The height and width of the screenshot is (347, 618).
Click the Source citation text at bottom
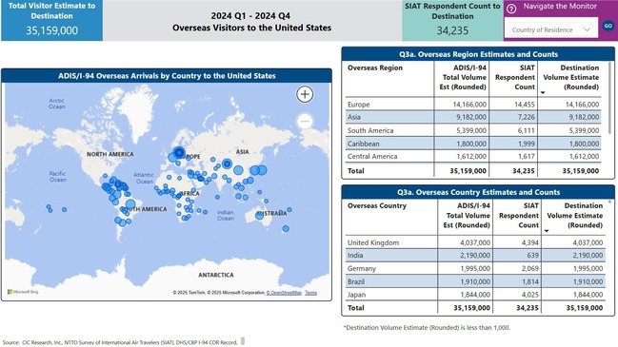click(120, 342)
